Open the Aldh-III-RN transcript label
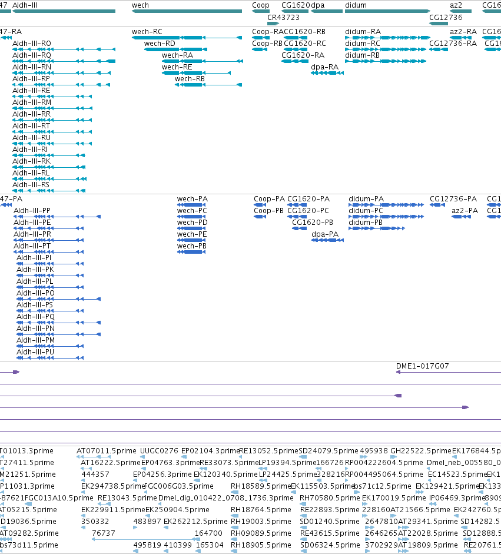 32,67
